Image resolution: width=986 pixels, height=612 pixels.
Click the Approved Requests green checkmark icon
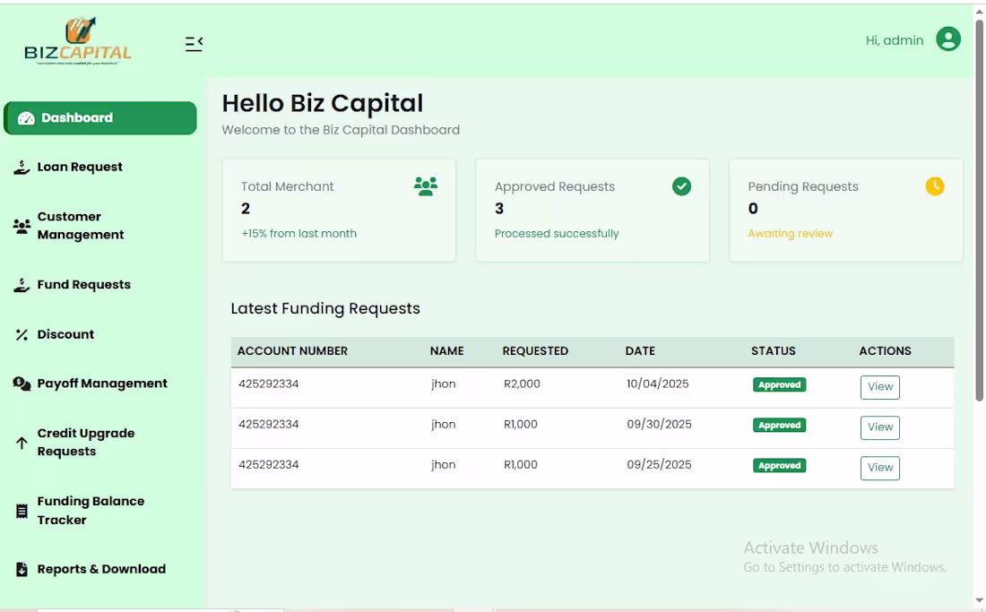coord(681,186)
